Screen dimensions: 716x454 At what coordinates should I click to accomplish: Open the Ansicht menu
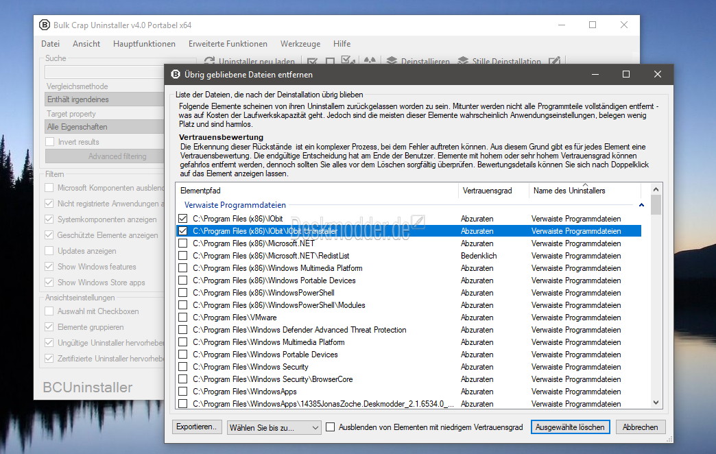point(86,44)
